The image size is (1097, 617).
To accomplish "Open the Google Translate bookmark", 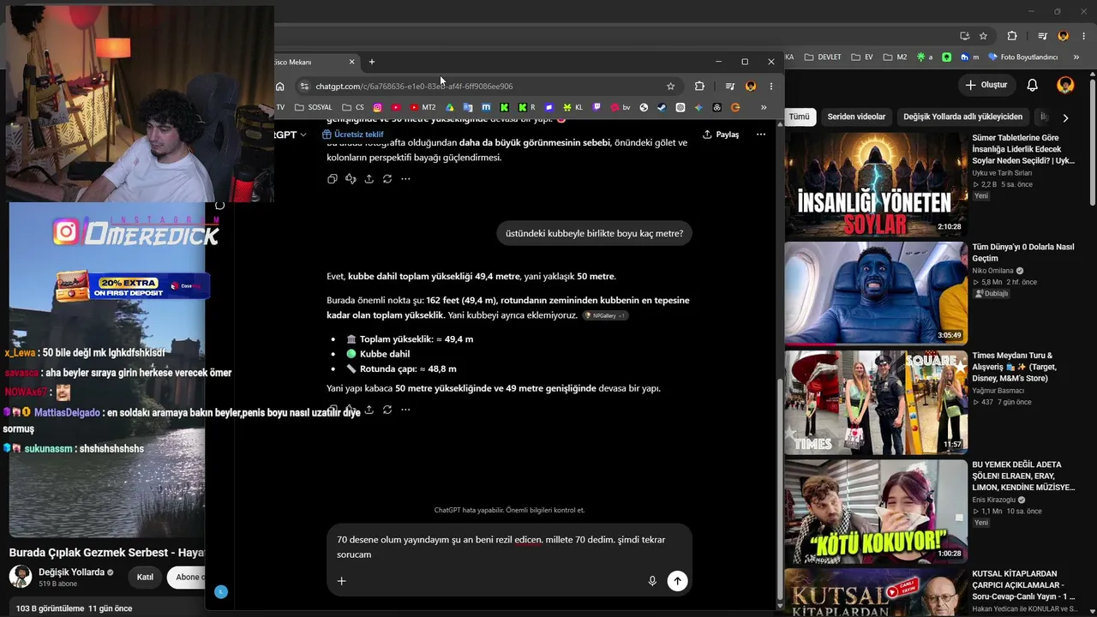I will pos(468,107).
